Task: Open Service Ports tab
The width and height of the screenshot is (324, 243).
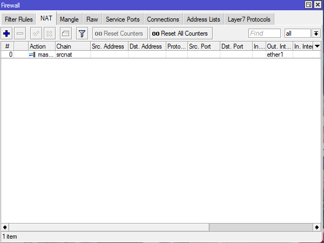Action: (x=123, y=19)
